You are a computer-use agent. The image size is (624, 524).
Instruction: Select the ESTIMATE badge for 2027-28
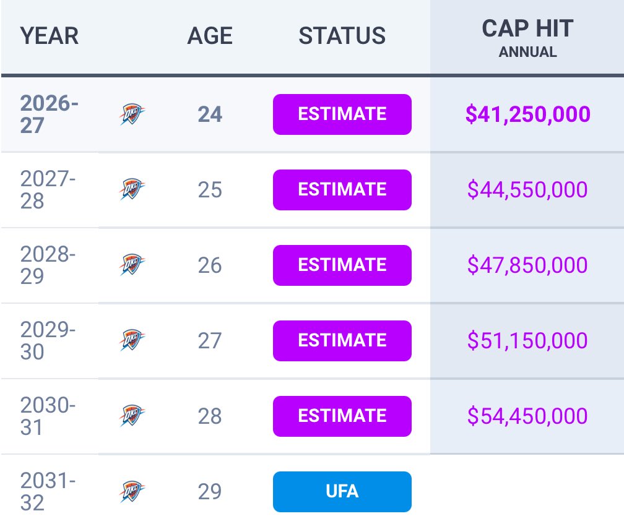342,190
